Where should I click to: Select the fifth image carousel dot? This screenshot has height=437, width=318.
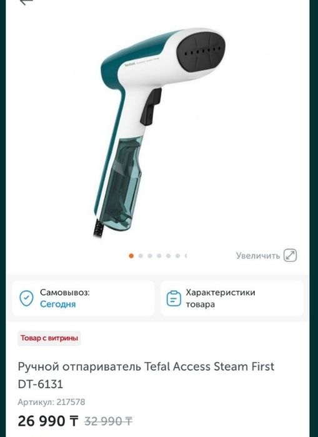click(x=168, y=256)
